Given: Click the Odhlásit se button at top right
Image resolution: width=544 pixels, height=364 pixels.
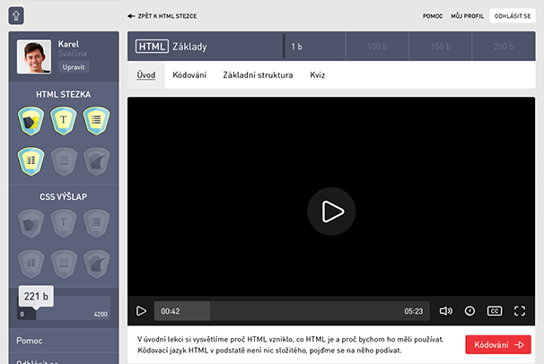Looking at the screenshot, I should pos(512,16).
